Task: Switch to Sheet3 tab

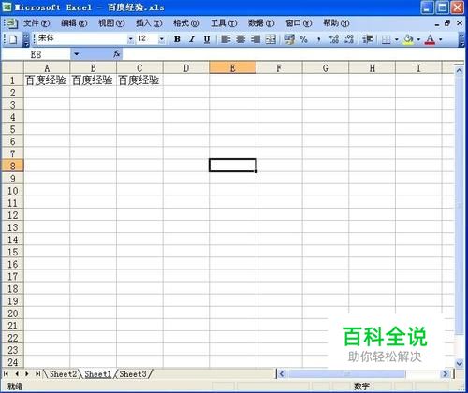Action: [133, 374]
